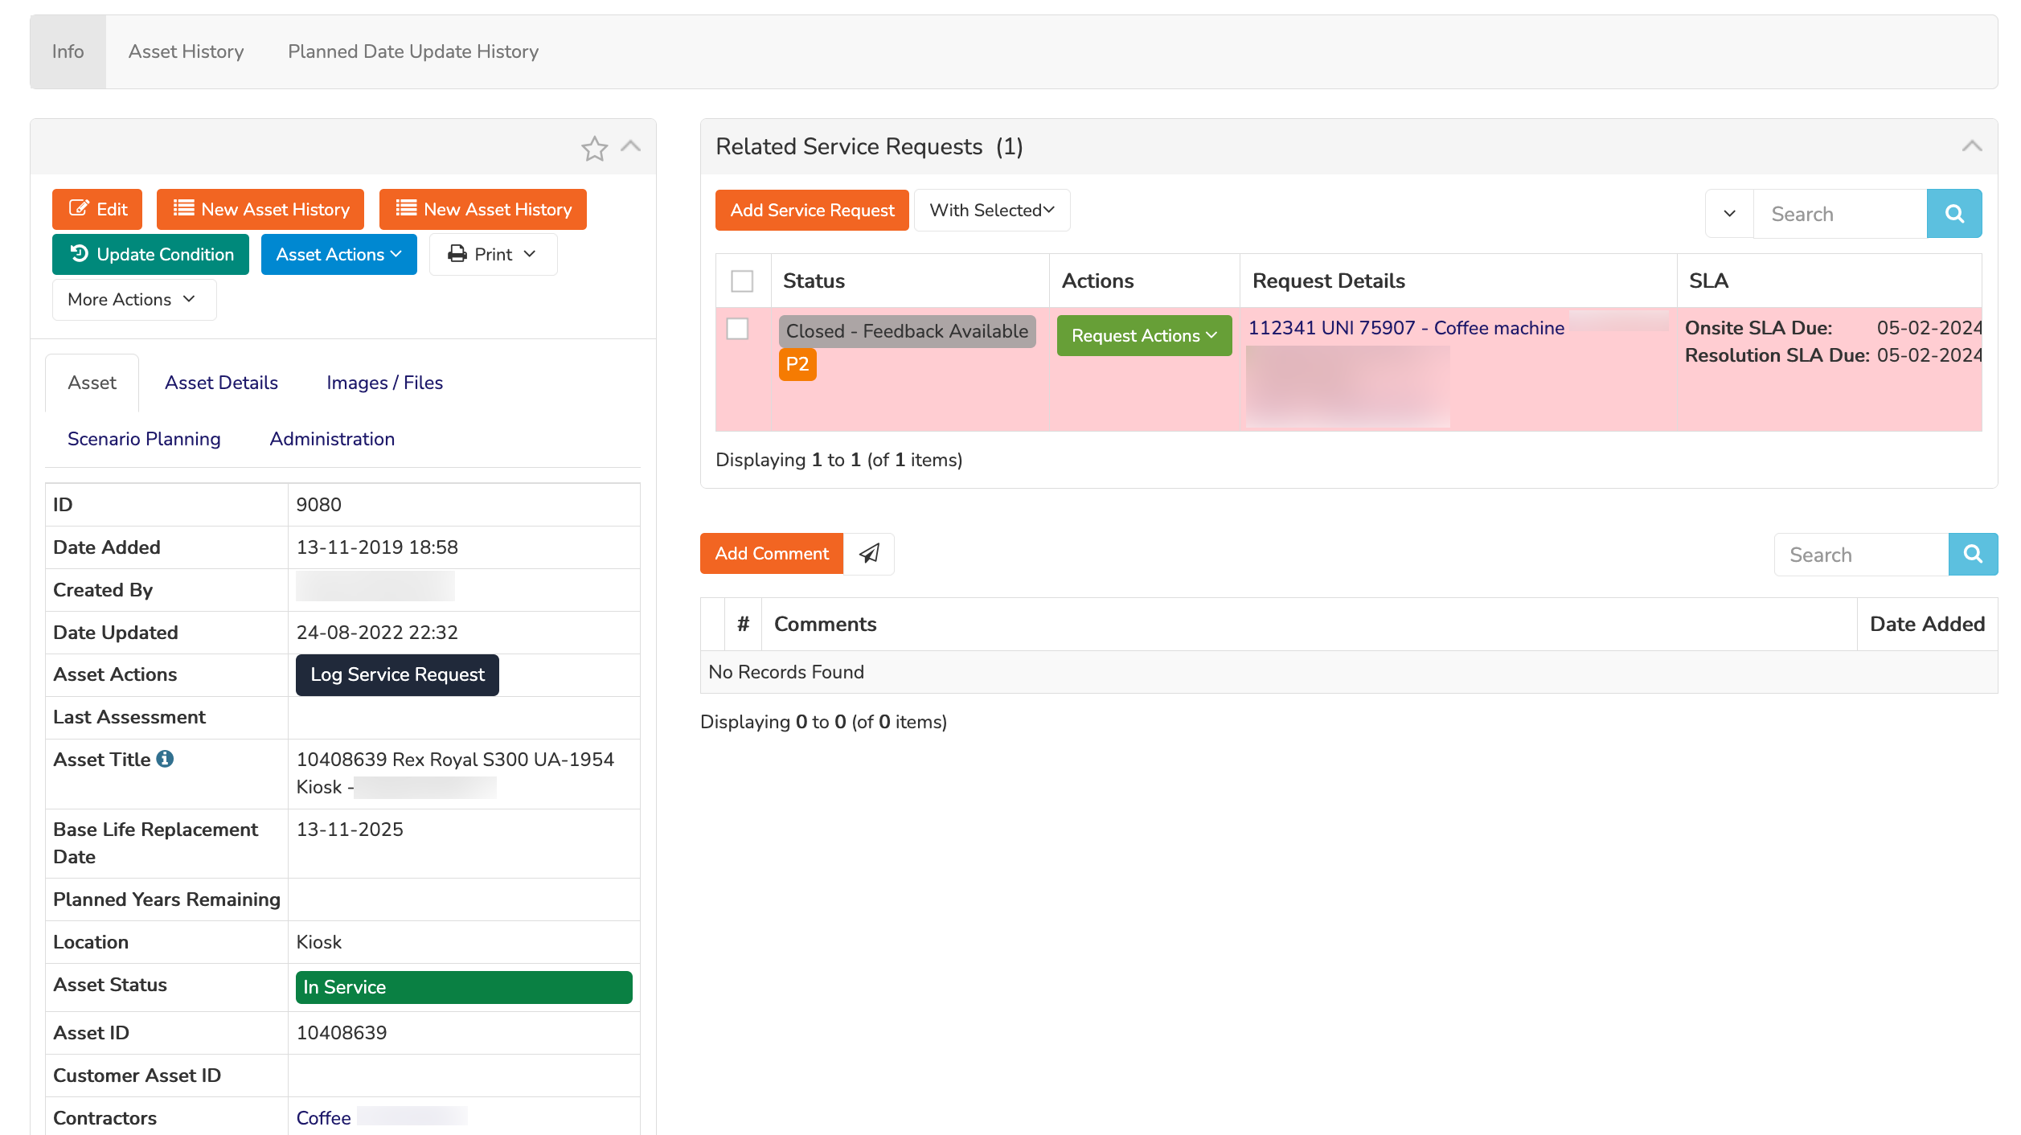
Task: Check the checkbox for the Closed service request
Action: [x=738, y=329]
